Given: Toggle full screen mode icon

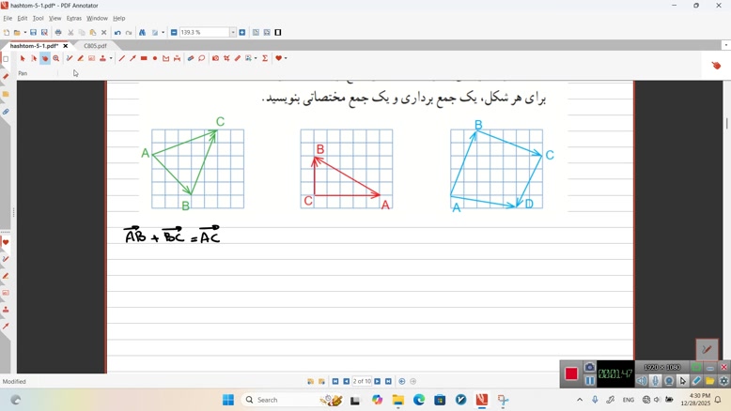Looking at the screenshot, I should pyautogui.click(x=278, y=33).
